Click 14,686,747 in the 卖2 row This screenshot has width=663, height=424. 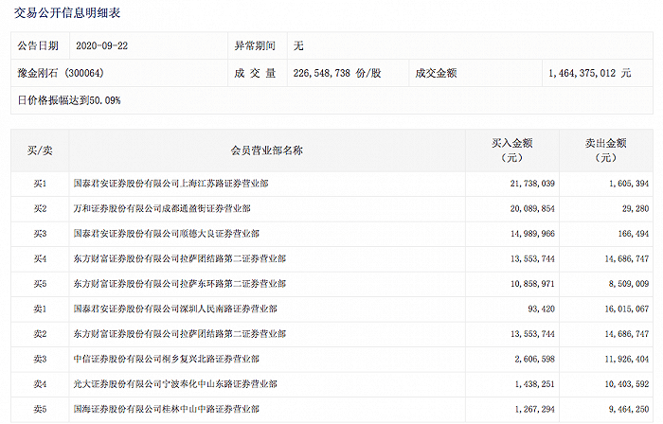point(627,334)
